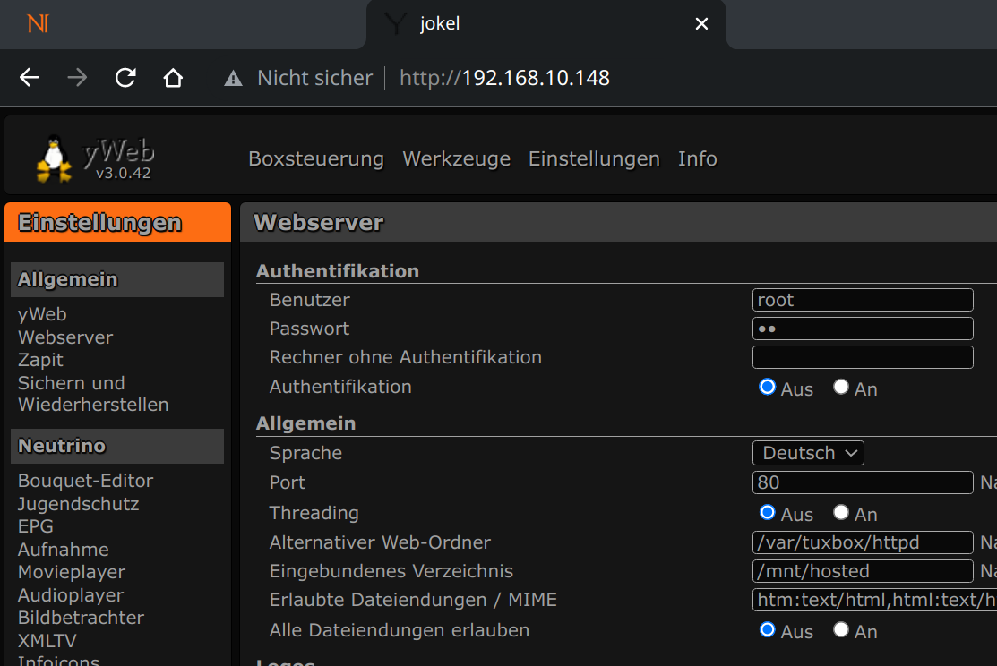Click the Benutzer field containing root

[862, 300]
